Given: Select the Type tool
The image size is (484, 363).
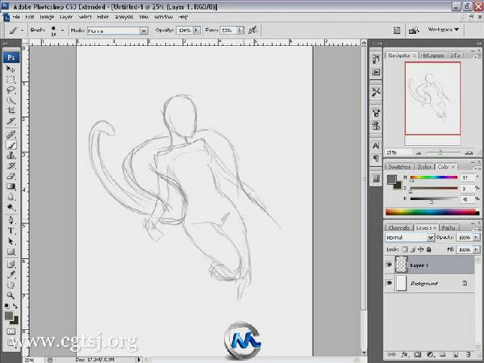Looking at the screenshot, I should tap(11, 230).
